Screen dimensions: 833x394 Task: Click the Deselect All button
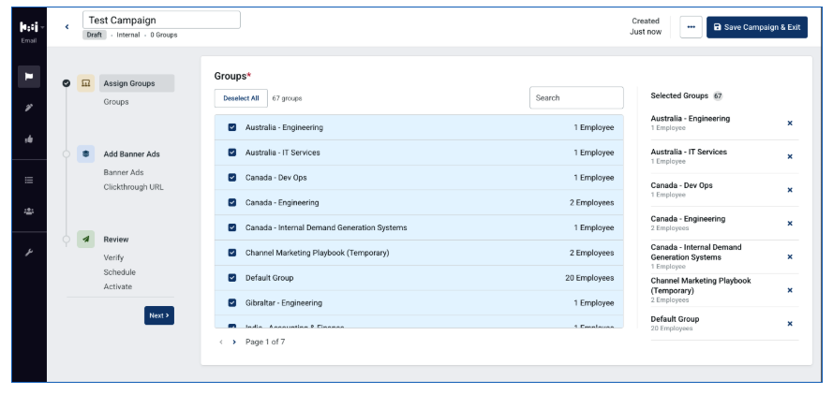click(241, 98)
